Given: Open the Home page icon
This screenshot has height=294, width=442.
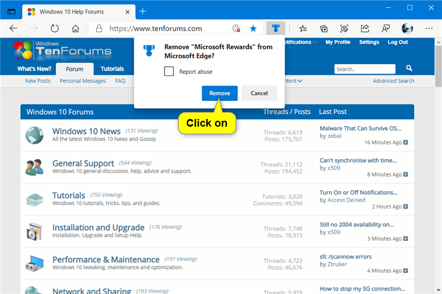Looking at the screenshot, I should tap(75, 28).
